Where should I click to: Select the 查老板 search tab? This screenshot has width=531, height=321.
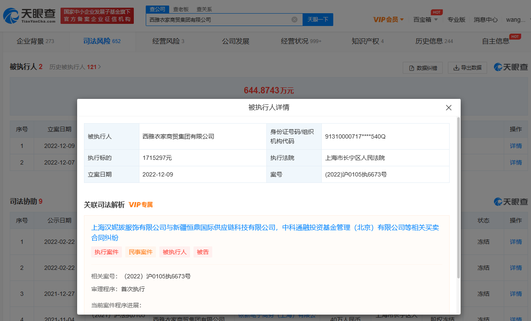coord(181,9)
